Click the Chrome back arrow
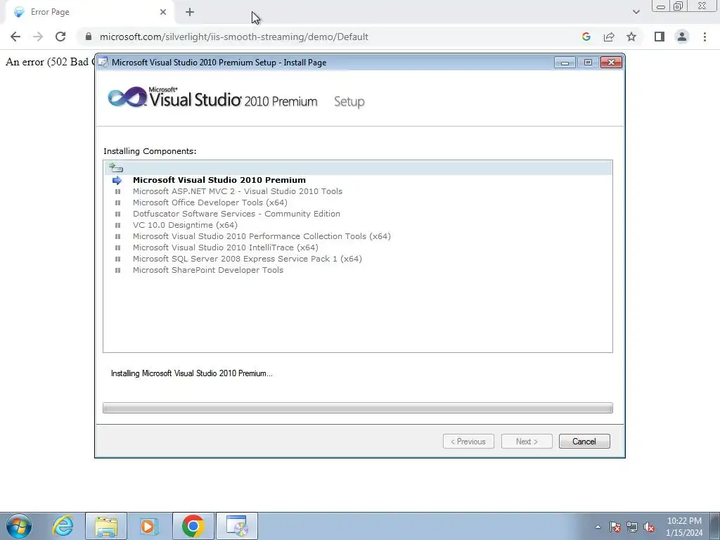The image size is (720, 540). [15, 37]
